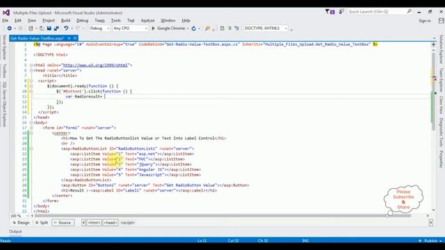Start debugging with the green play icon
The image size is (445, 250).
[x=153, y=28]
